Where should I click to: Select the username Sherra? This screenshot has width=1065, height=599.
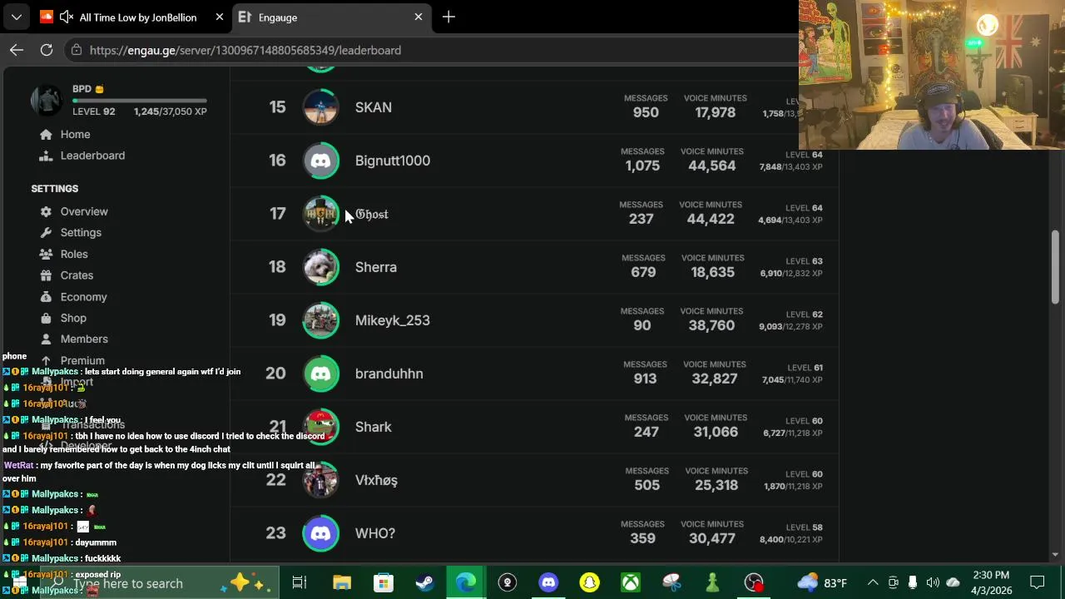376,267
